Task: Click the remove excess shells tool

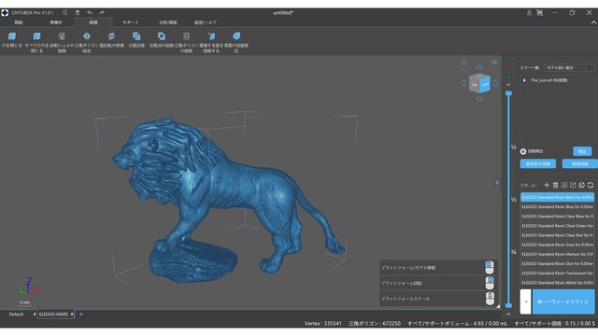Action: point(62,41)
